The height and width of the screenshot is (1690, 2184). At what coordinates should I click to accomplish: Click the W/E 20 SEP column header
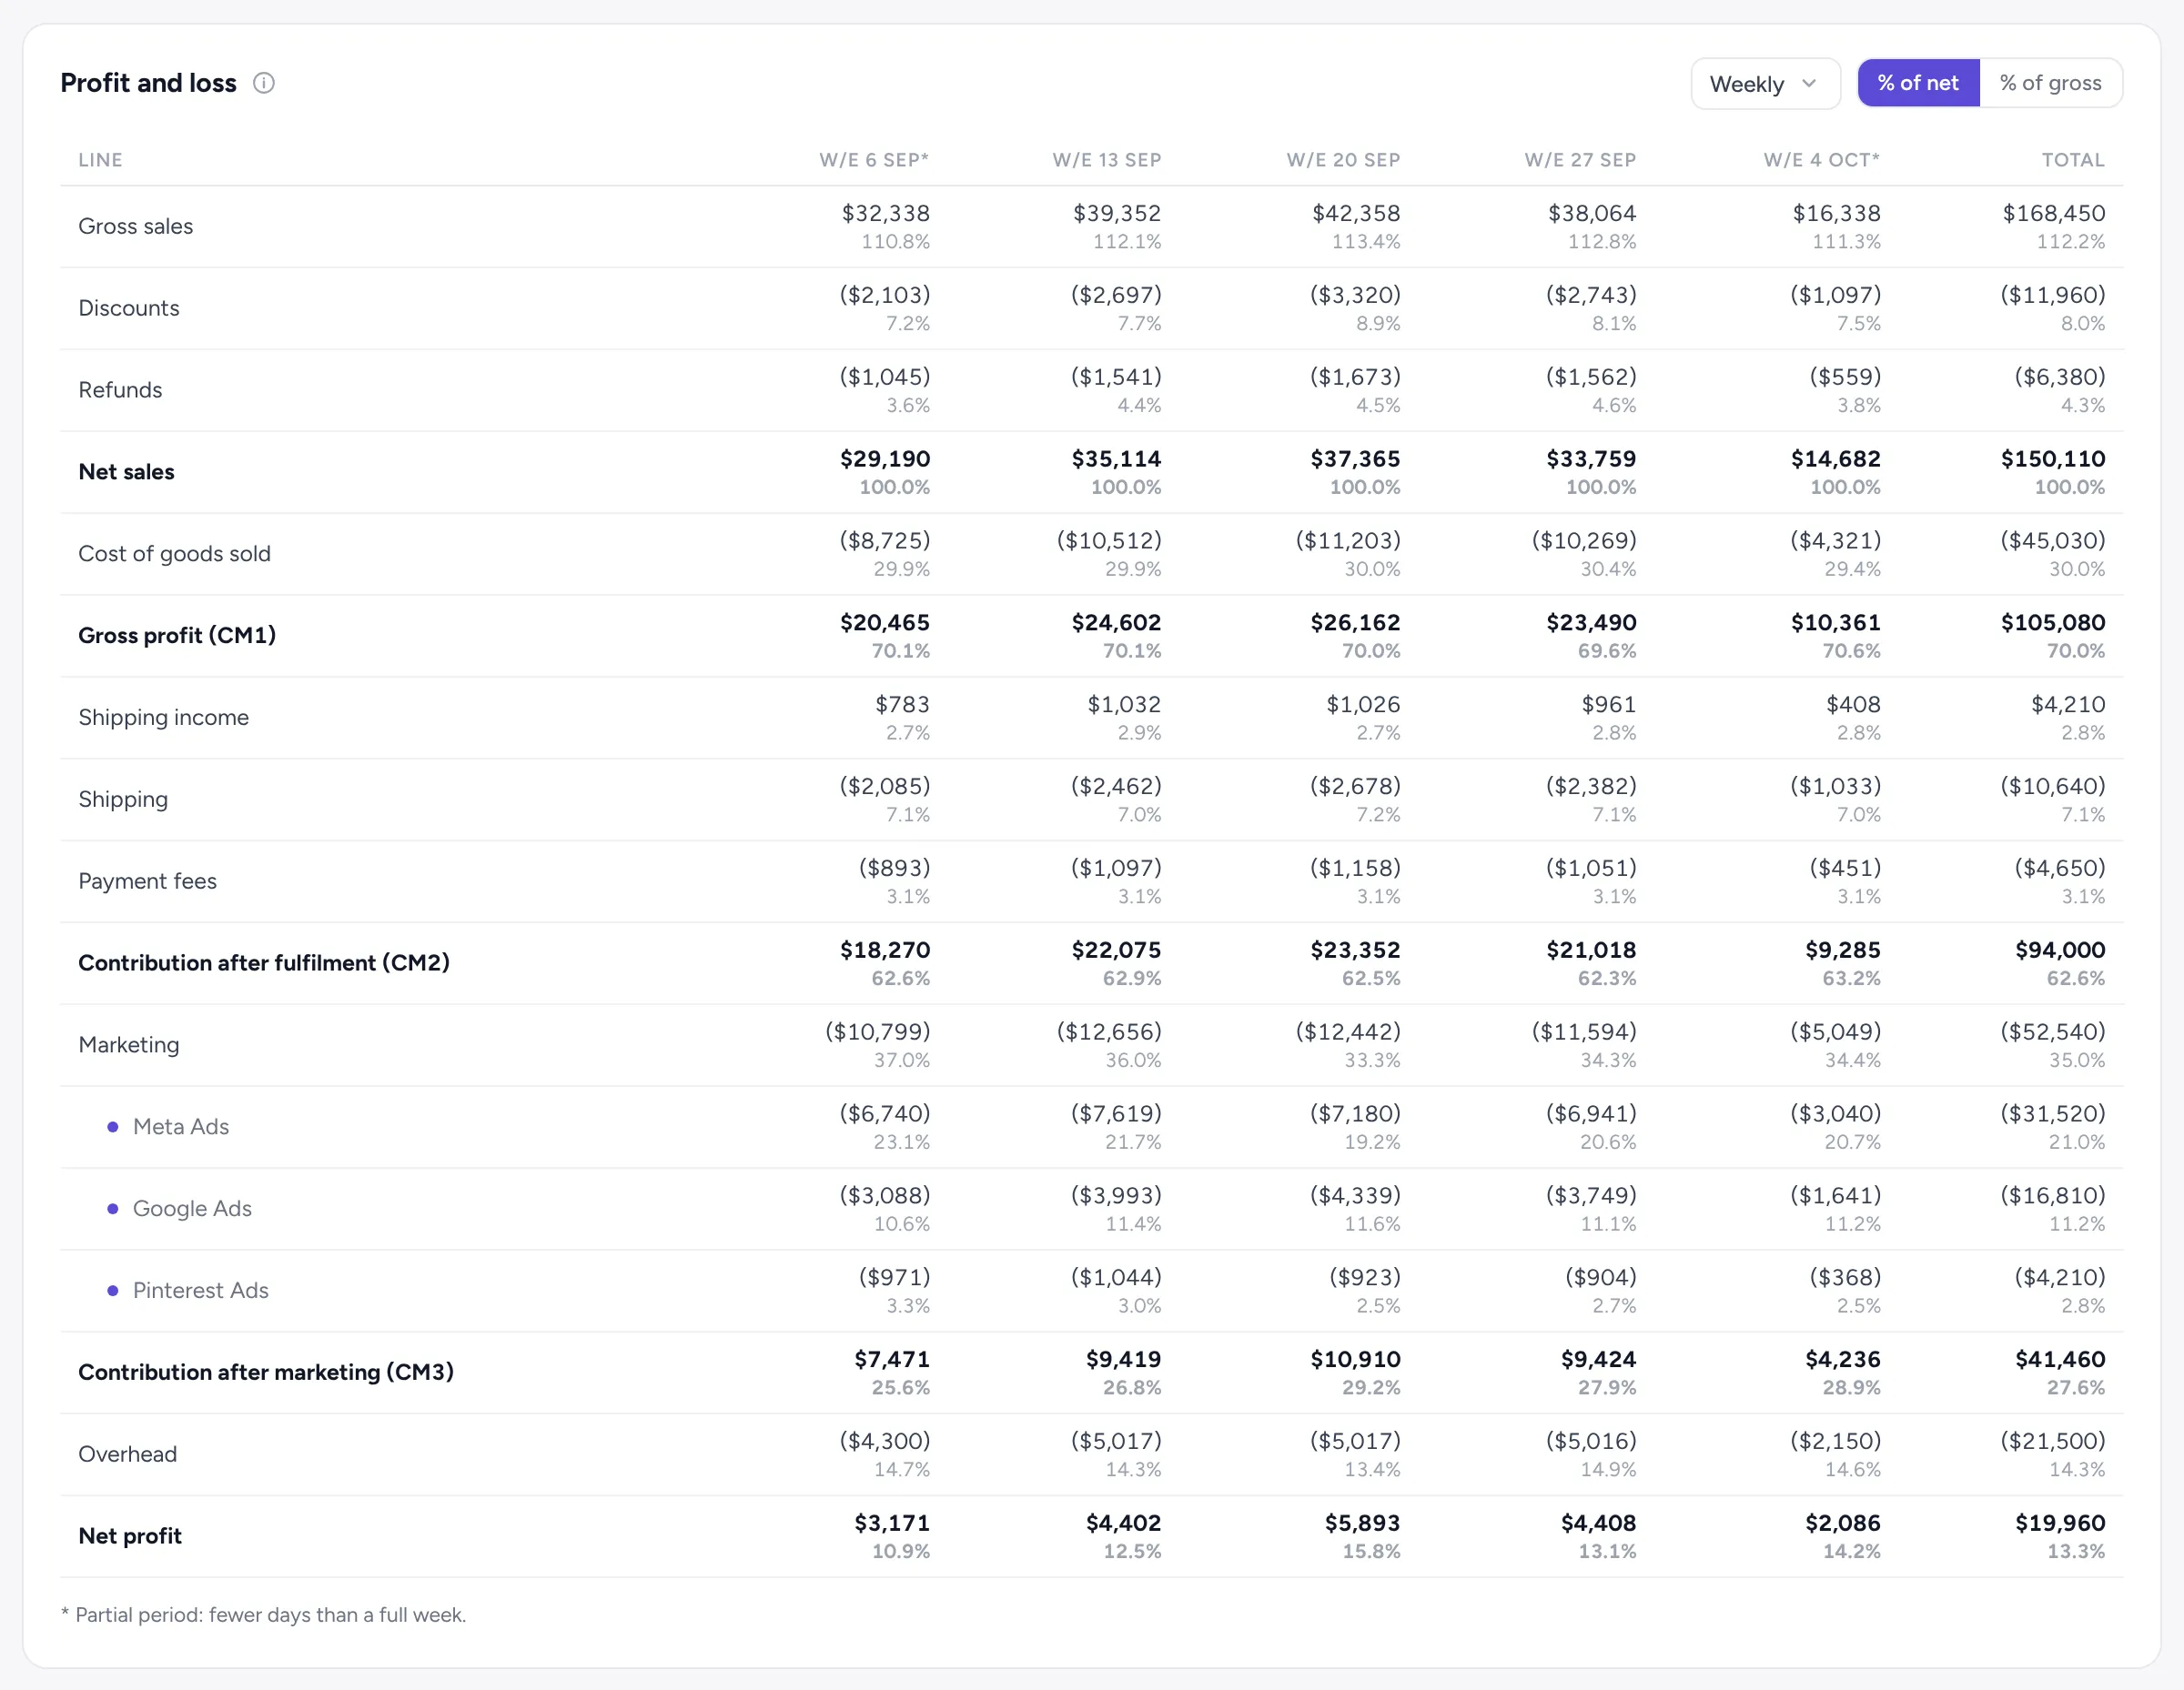(1343, 160)
